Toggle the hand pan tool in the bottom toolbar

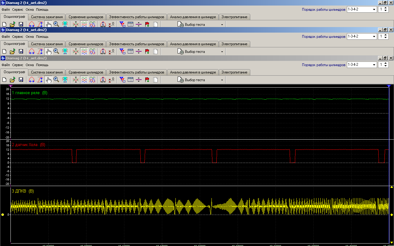click(x=48, y=80)
